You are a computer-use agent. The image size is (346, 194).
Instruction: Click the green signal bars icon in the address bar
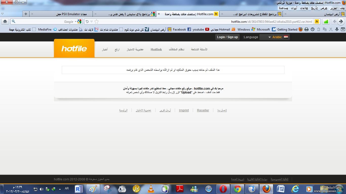[x=326, y=22]
